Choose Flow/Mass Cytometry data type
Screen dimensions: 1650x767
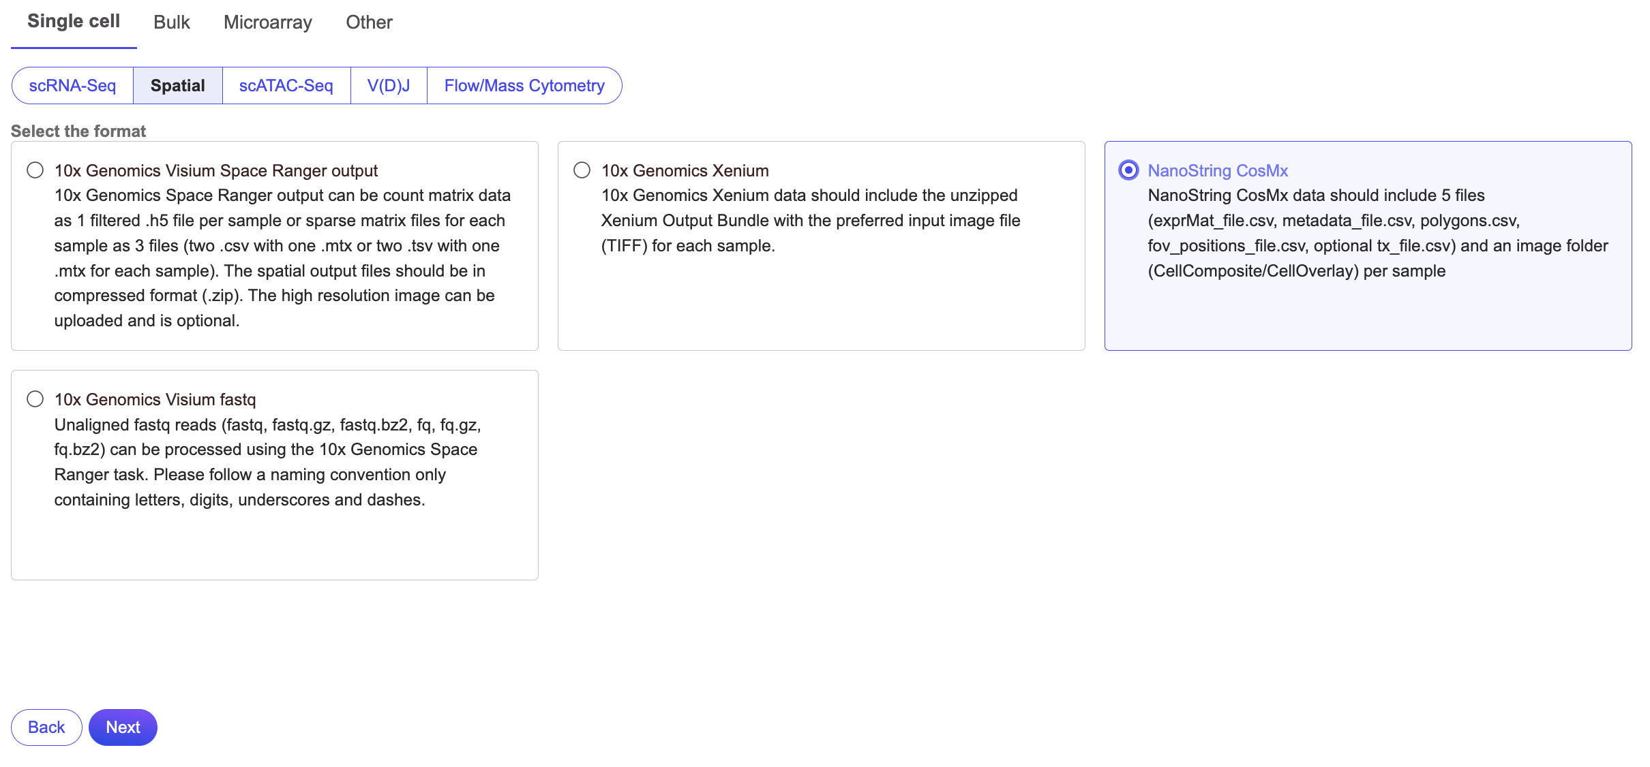click(524, 86)
